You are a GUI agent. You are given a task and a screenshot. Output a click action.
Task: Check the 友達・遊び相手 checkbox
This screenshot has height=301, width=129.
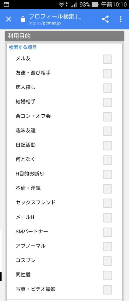point(107,73)
